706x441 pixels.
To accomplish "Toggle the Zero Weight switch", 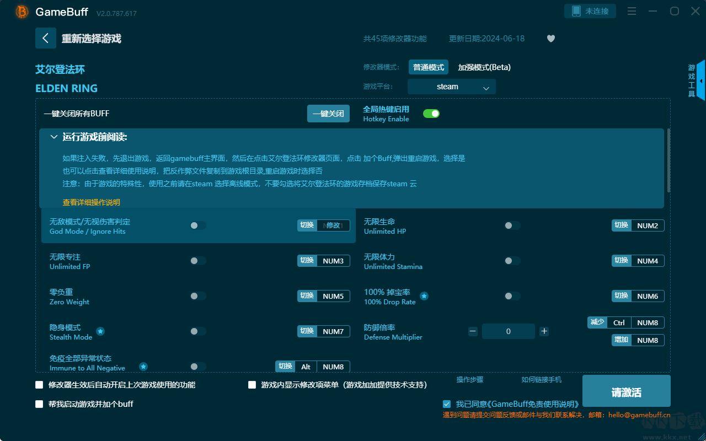I will coord(198,296).
